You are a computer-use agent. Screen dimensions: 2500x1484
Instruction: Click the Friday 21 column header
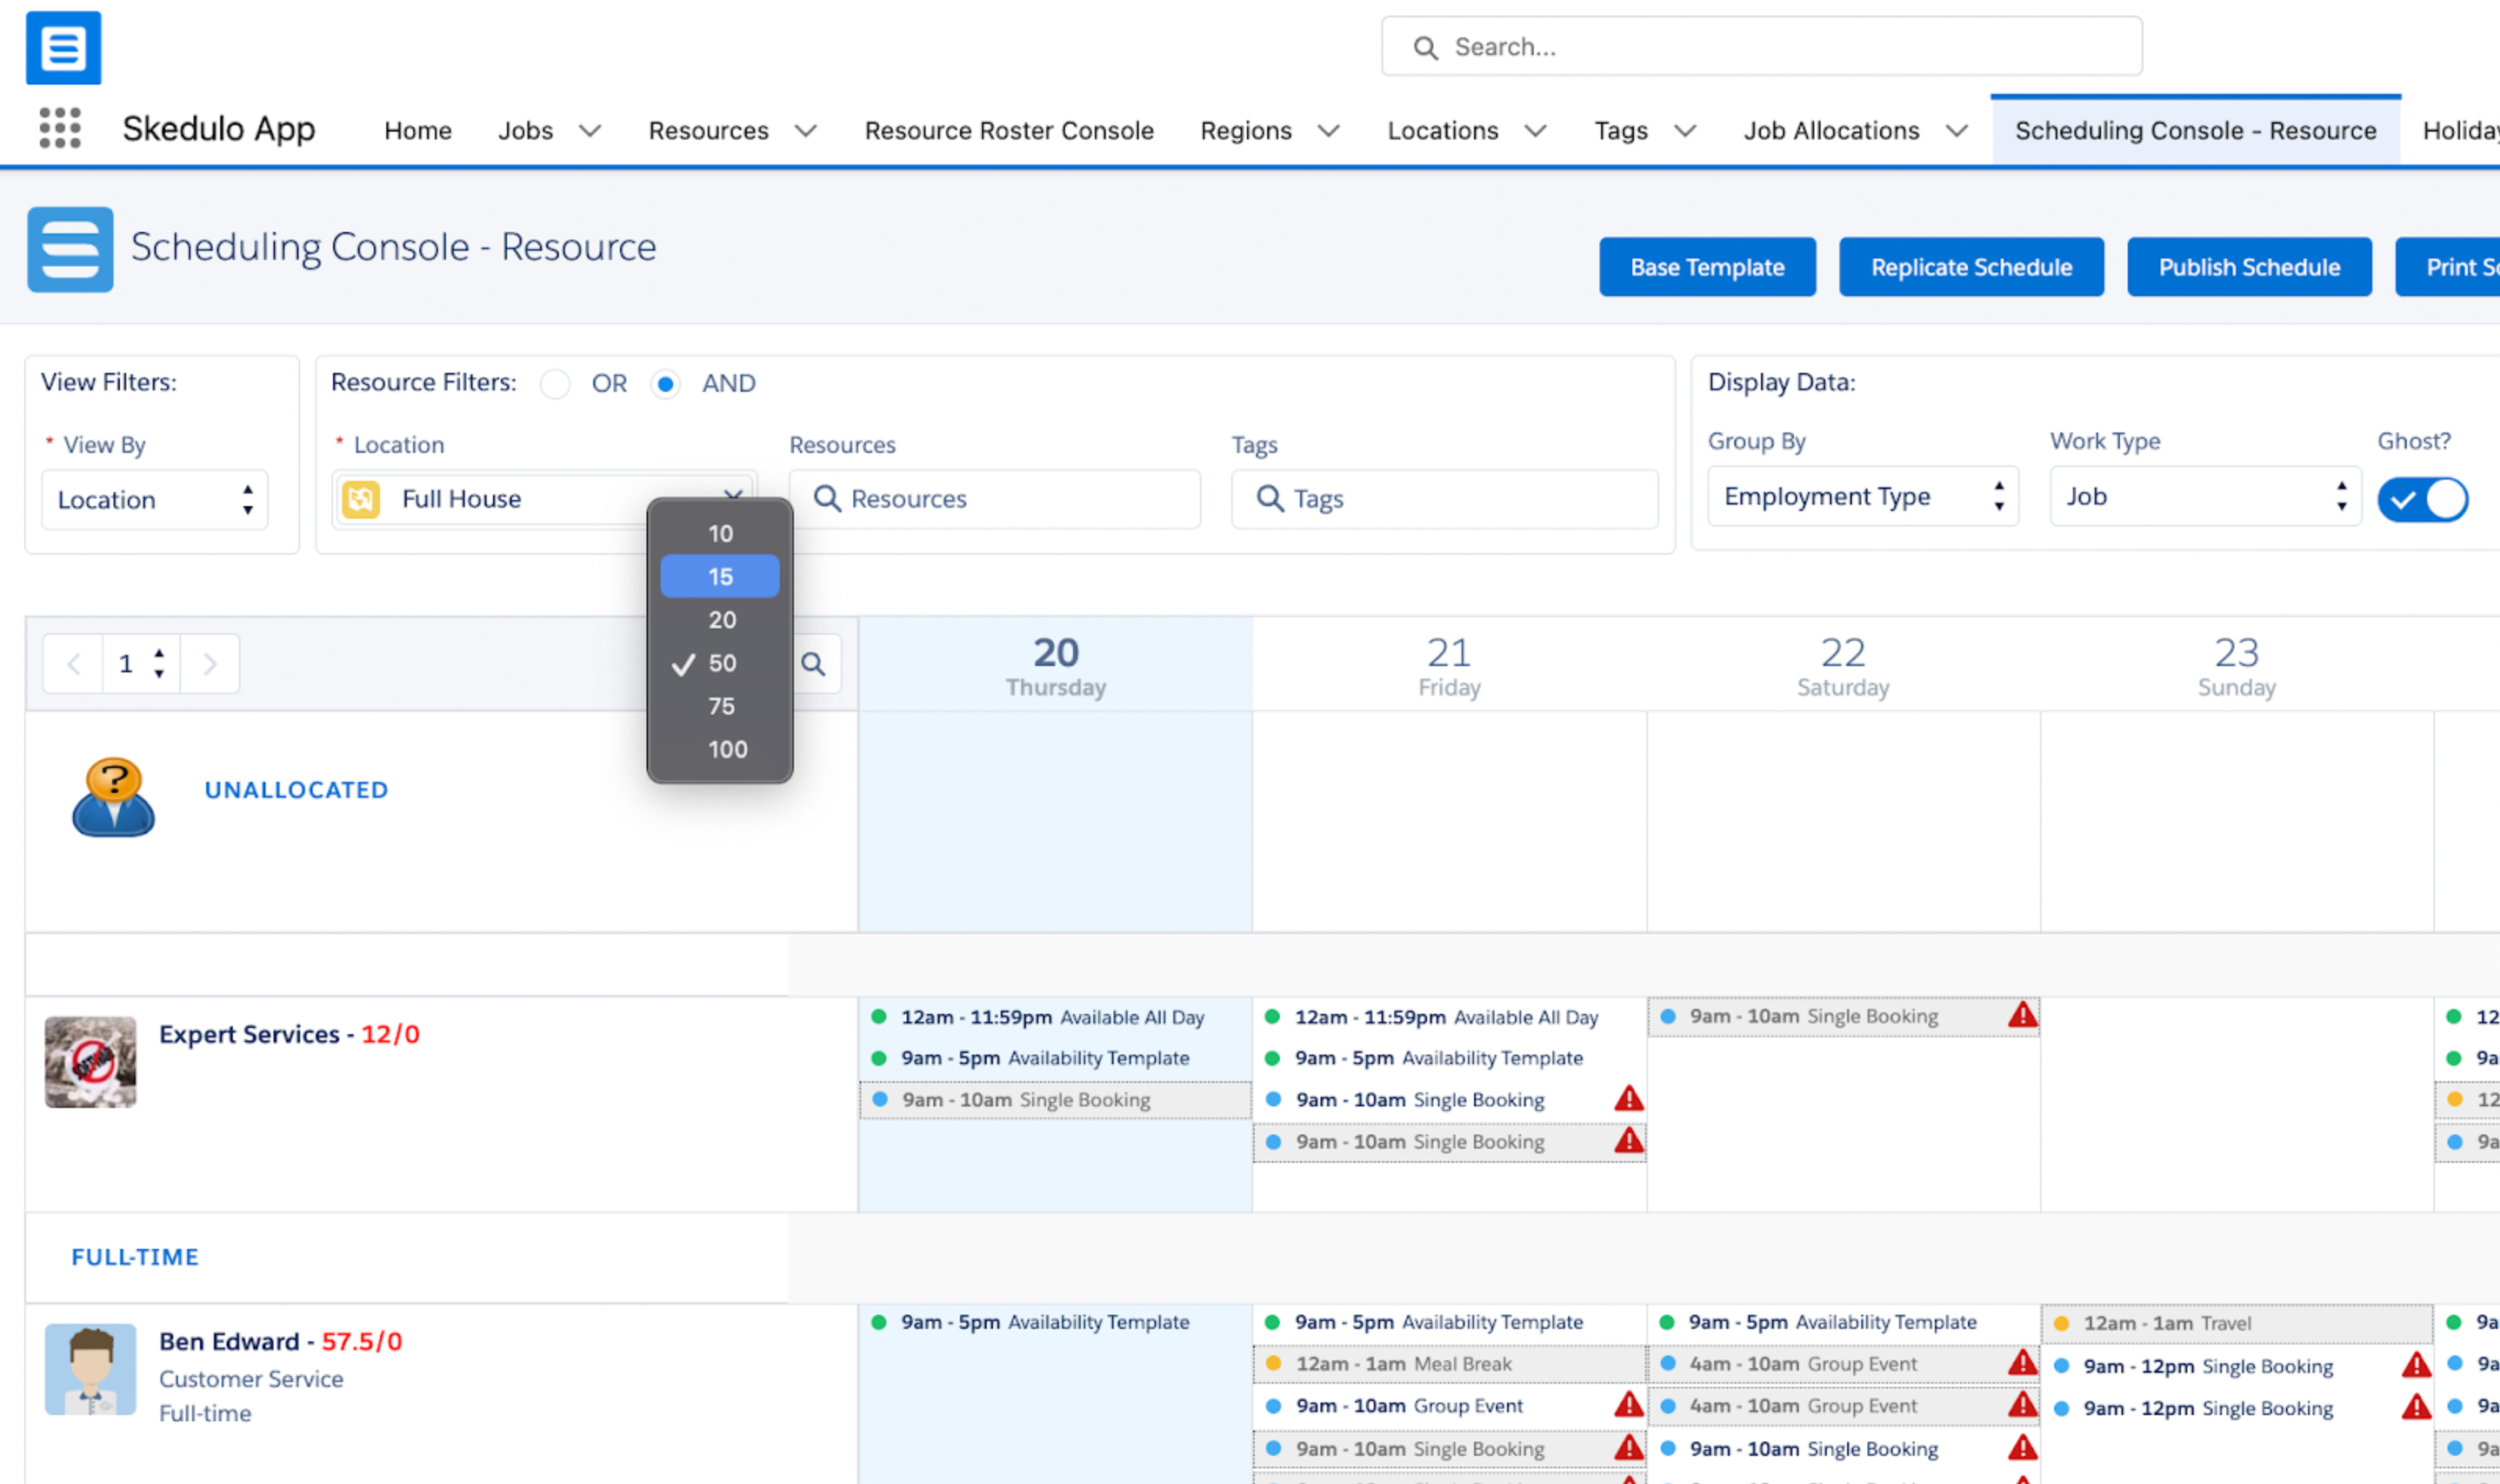[1449, 664]
